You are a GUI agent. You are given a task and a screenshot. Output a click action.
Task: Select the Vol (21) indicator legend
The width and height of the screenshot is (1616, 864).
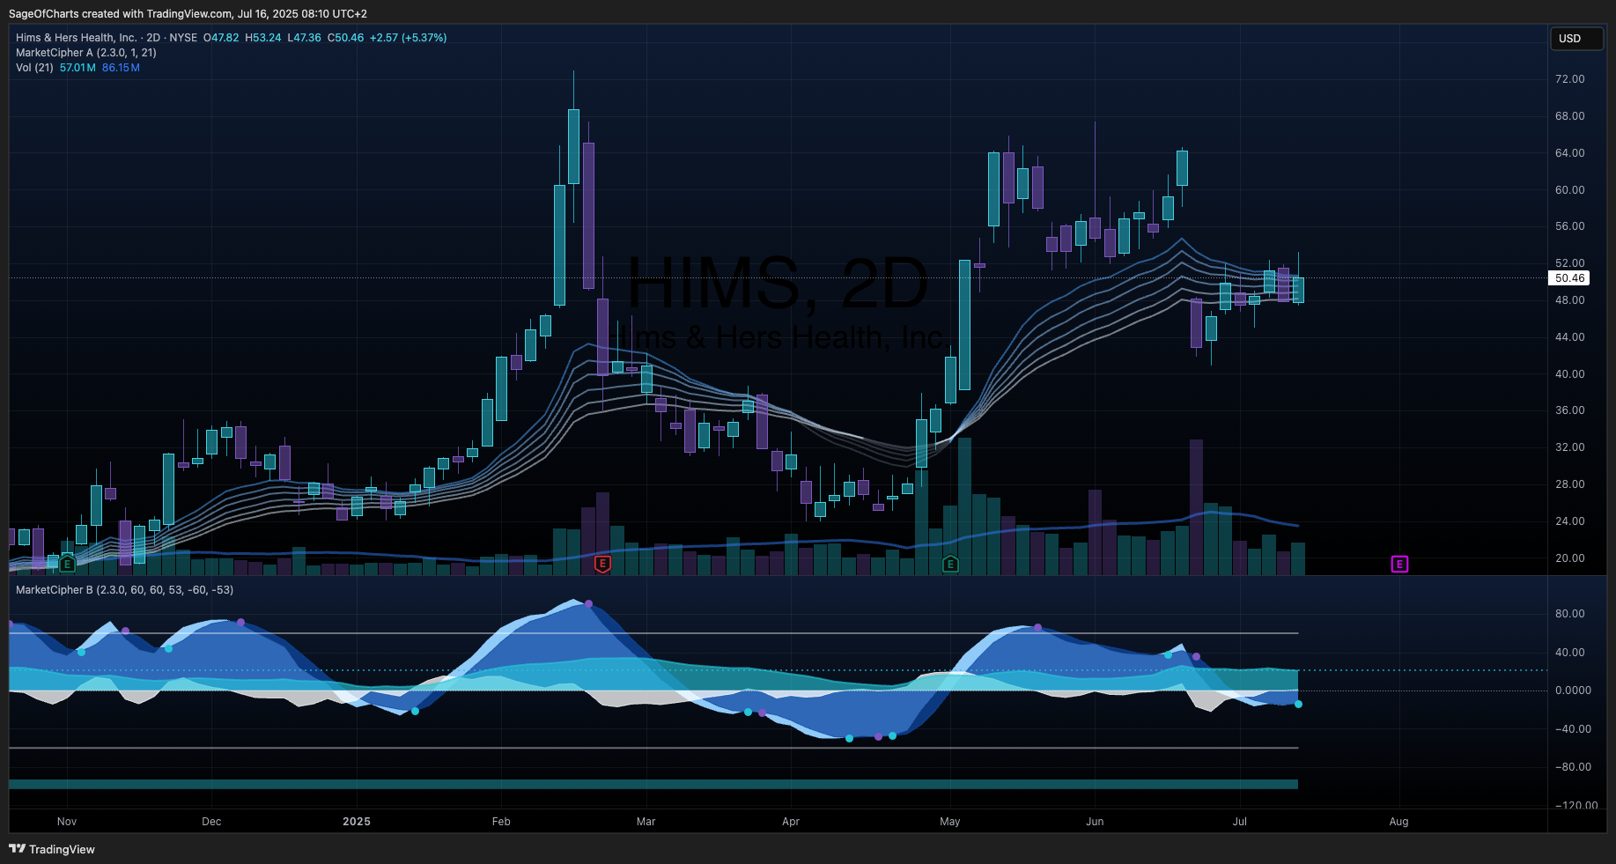pos(34,68)
